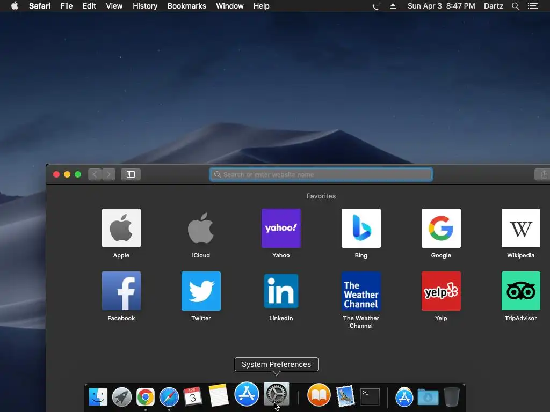The width and height of the screenshot is (550, 412).
Task: Click the date and time in menu bar
Action: pyautogui.click(x=442, y=6)
